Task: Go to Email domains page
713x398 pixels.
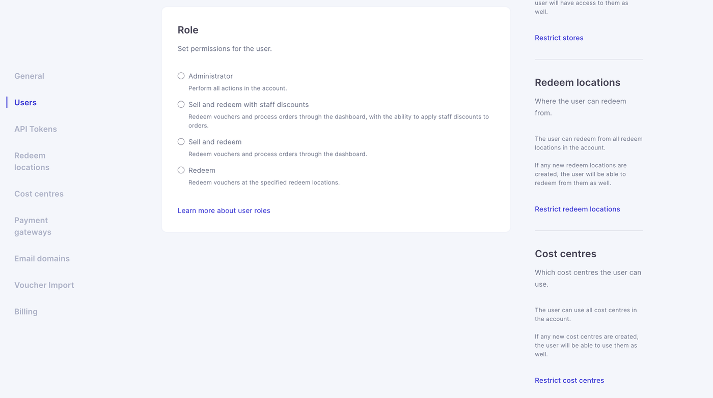Action: pyautogui.click(x=42, y=259)
